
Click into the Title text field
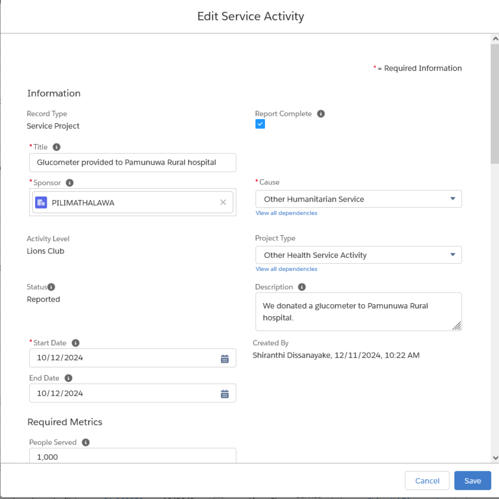(x=133, y=163)
